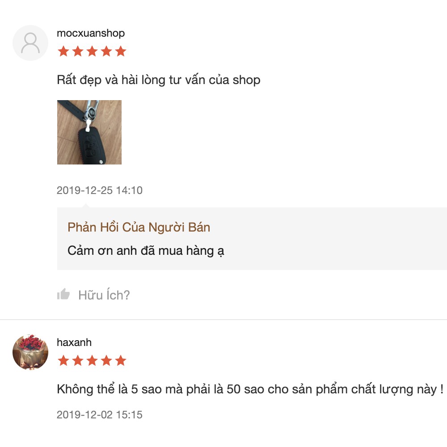
Task: Open haxanh's username profile
Action: point(74,342)
